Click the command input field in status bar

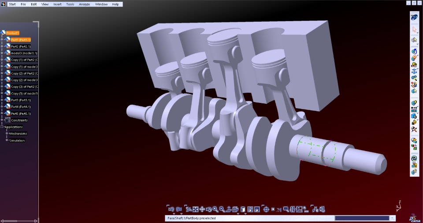[362, 218]
